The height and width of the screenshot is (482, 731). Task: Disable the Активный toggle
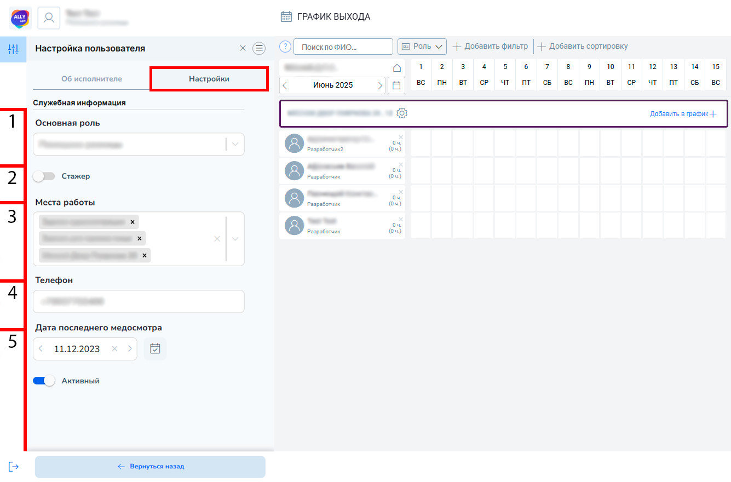pyautogui.click(x=44, y=381)
